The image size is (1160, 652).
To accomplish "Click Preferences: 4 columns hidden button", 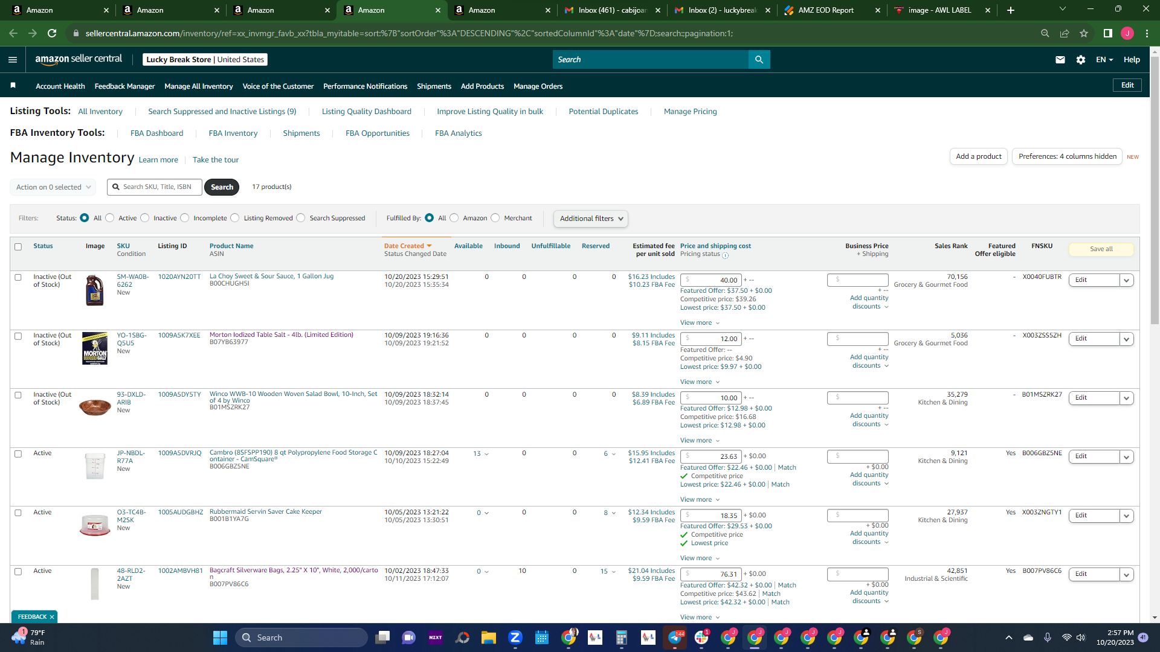I will pyautogui.click(x=1067, y=156).
